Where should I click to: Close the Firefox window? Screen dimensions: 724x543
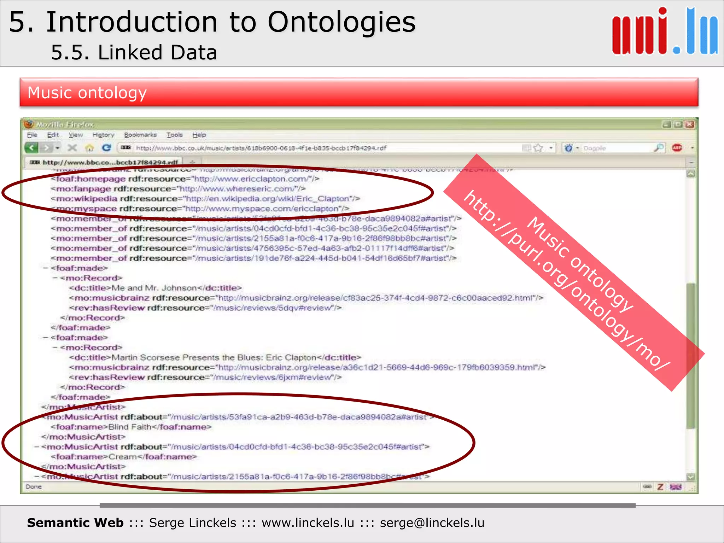(x=690, y=124)
